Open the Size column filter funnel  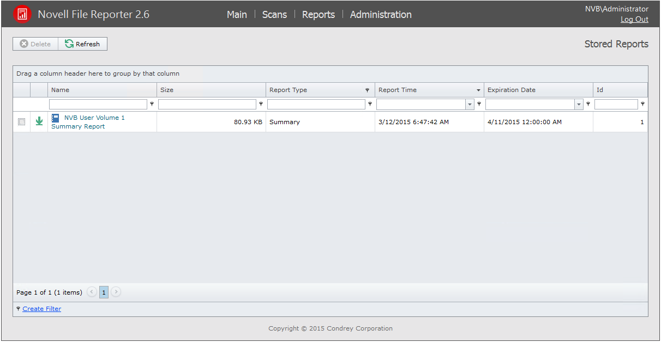(261, 103)
